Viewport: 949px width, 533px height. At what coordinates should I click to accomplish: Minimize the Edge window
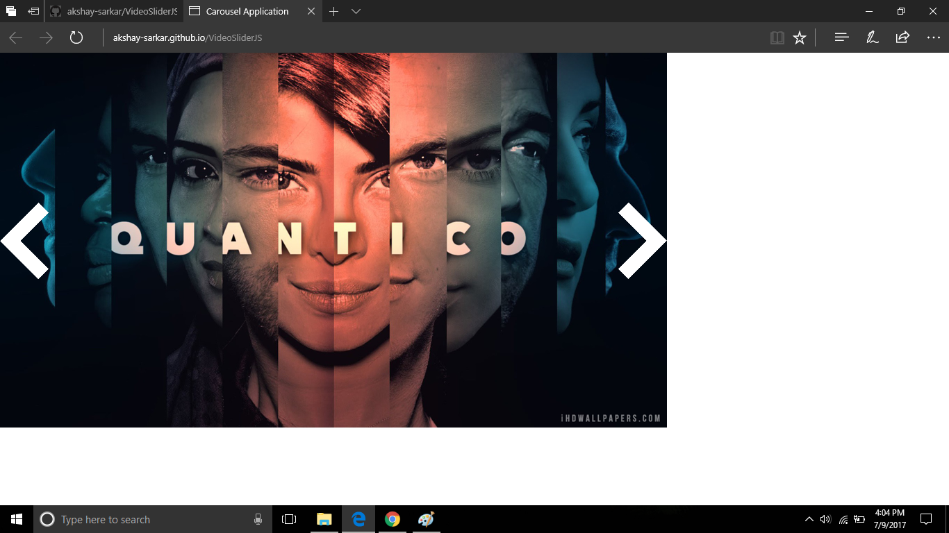(x=869, y=11)
